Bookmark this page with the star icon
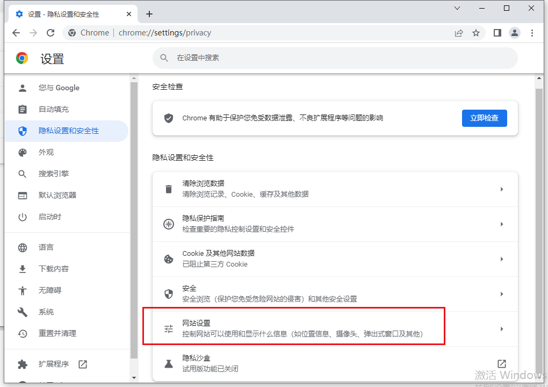 pos(476,33)
